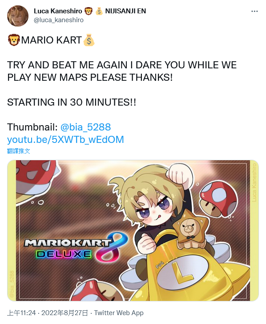266x324 pixels.
Task: Click the star bear plush in the artwork
Action: [189, 229]
